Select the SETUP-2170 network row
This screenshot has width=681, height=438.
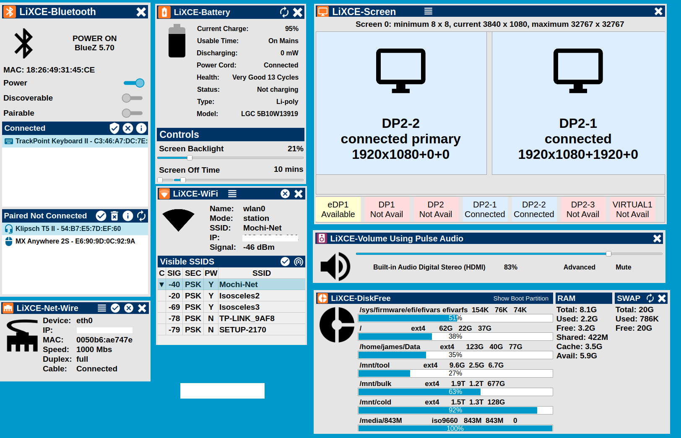[231, 330]
